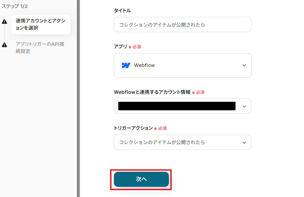Click the 必須 marker next to アプリ
The image size is (304, 197).
coord(137,47)
